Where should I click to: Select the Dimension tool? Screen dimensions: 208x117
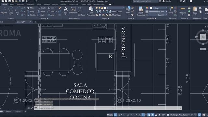73,10
